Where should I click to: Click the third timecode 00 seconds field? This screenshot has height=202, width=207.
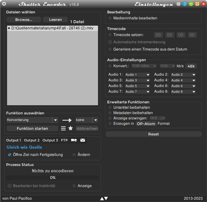[x=181, y=35]
